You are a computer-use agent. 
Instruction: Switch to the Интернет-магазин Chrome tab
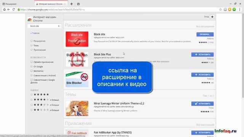51,4
